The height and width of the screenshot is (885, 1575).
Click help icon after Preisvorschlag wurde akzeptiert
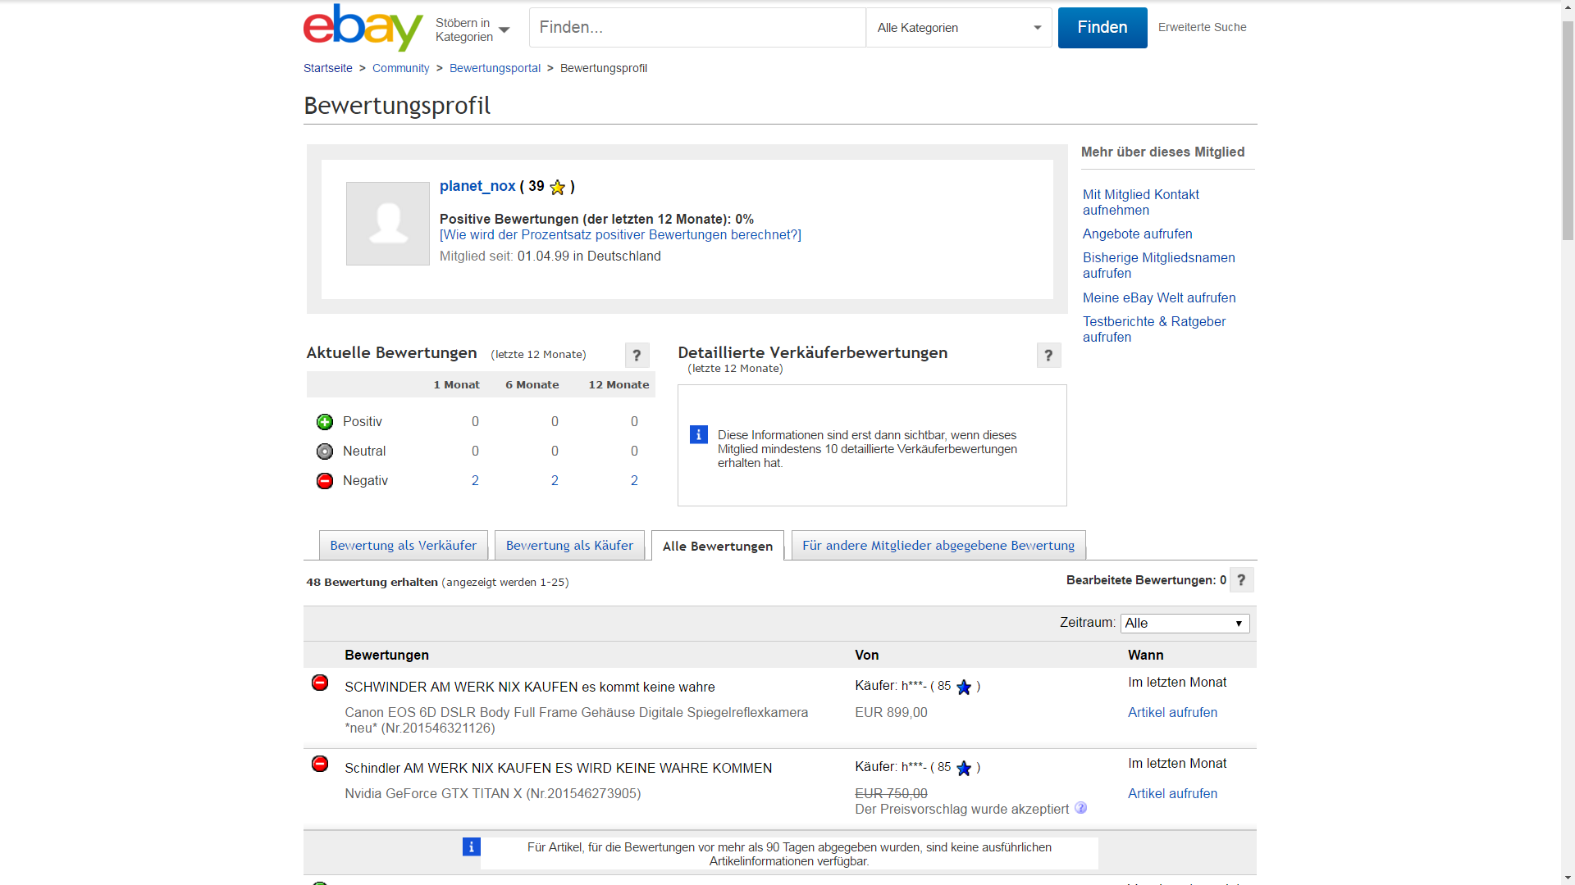[x=1081, y=808]
